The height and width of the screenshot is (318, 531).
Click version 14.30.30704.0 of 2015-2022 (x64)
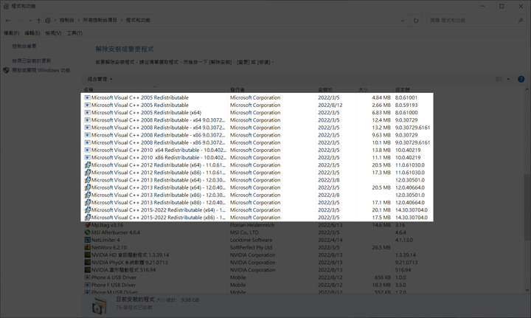click(412, 210)
